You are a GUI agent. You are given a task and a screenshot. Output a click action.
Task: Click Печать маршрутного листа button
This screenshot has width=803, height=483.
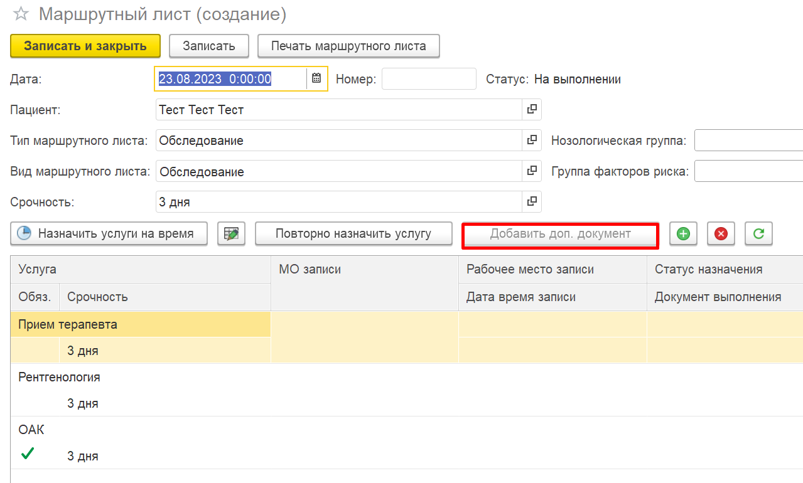coord(348,46)
